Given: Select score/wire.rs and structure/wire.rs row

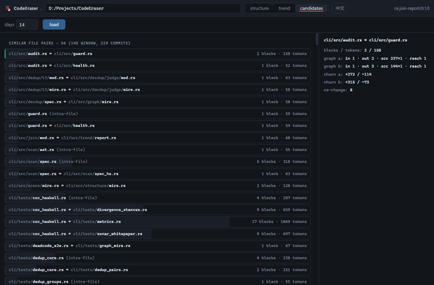Looking at the screenshot, I should tap(158, 186).
